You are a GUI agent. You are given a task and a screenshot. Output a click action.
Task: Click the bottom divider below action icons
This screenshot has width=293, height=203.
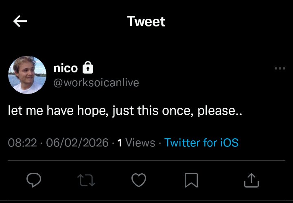[146, 201]
